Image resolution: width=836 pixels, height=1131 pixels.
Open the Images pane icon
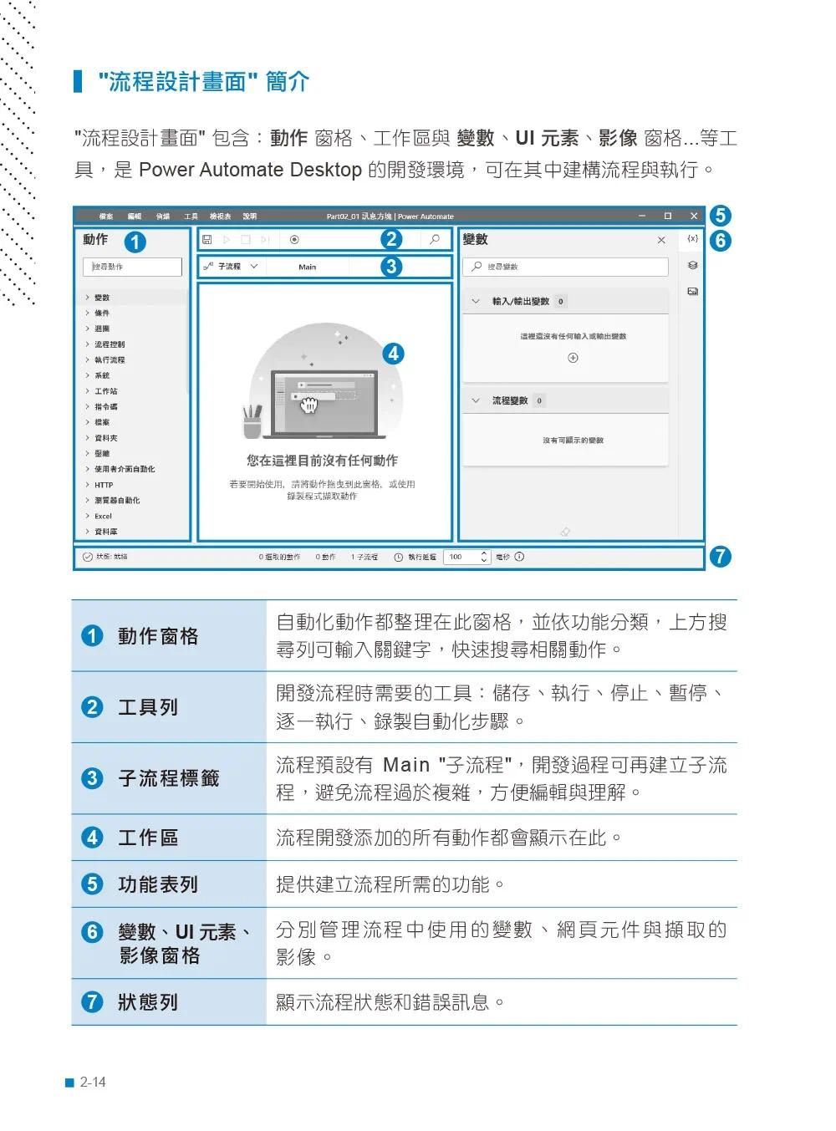(x=692, y=292)
